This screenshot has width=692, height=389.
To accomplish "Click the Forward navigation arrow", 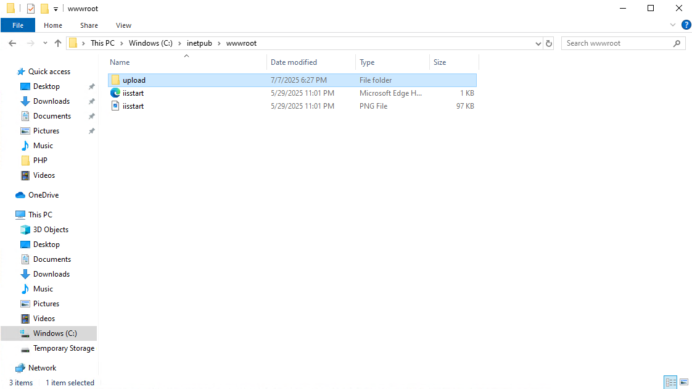I will pos(30,43).
